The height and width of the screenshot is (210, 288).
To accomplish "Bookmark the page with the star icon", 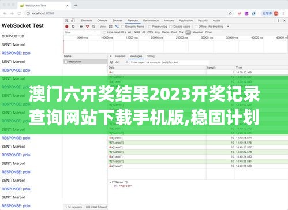I will pos(230,13).
